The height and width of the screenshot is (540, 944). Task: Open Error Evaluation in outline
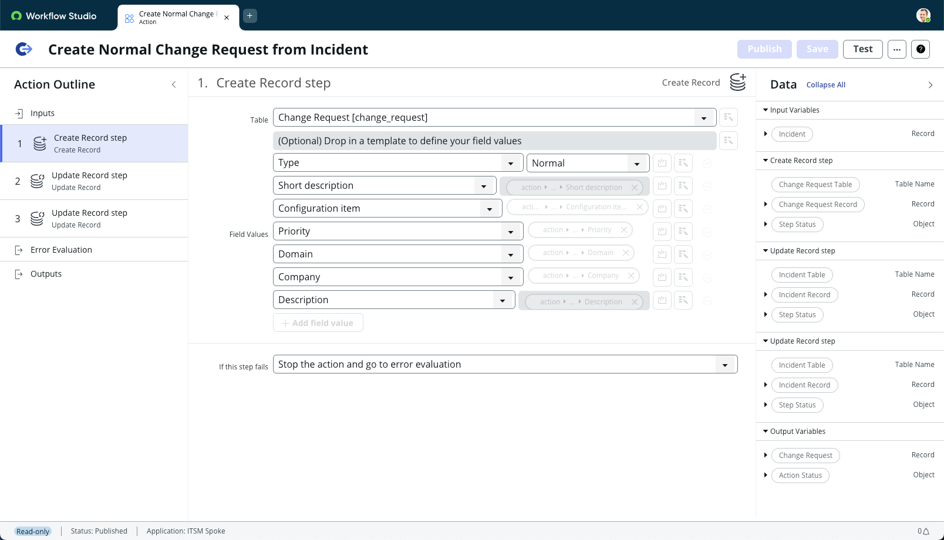[x=94, y=250]
